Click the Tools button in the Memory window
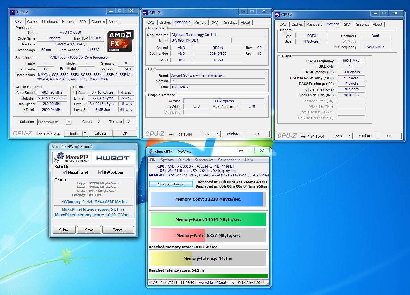The height and width of the screenshot is (295, 410). click(x=338, y=136)
